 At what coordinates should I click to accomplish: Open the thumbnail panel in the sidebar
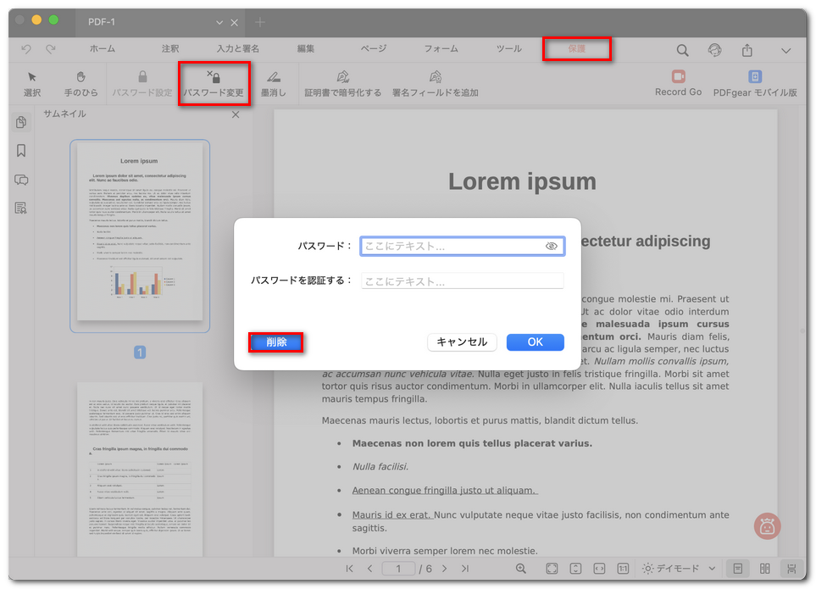point(19,121)
